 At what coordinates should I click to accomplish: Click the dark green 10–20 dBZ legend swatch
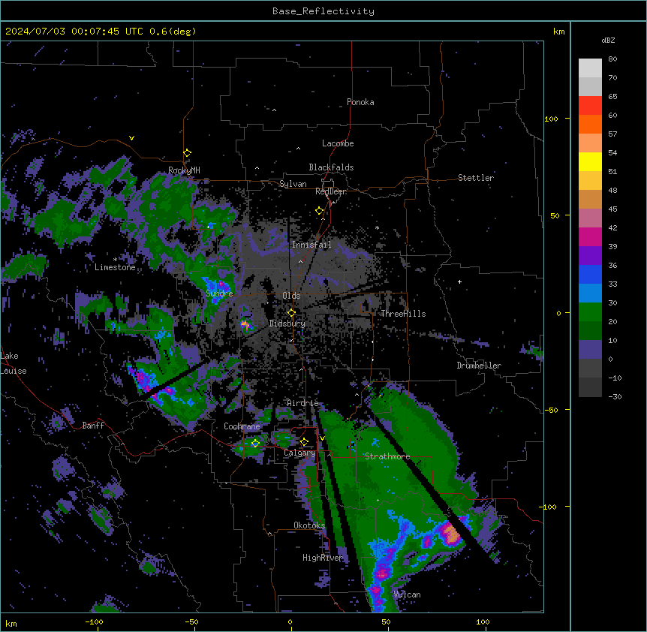coord(590,331)
